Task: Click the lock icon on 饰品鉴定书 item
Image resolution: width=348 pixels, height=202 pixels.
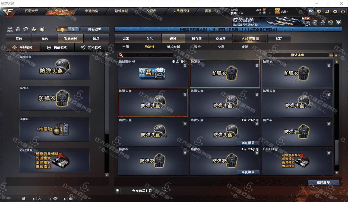Action: (x=185, y=65)
